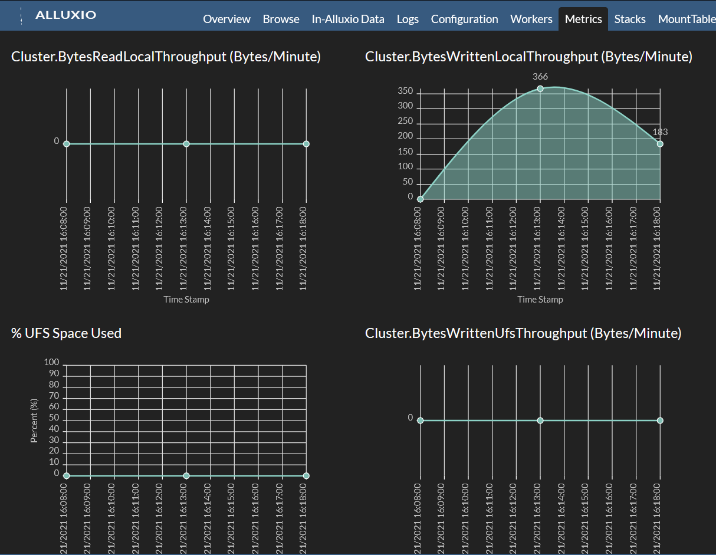Click the 16:08:00 point on BytesReadLocalThroughput chart
This screenshot has width=716, height=555.
click(67, 144)
